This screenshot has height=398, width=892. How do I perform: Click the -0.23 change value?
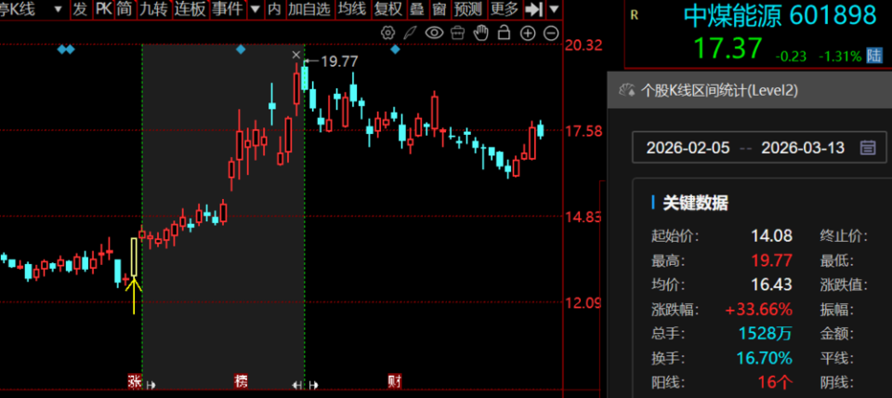point(792,56)
